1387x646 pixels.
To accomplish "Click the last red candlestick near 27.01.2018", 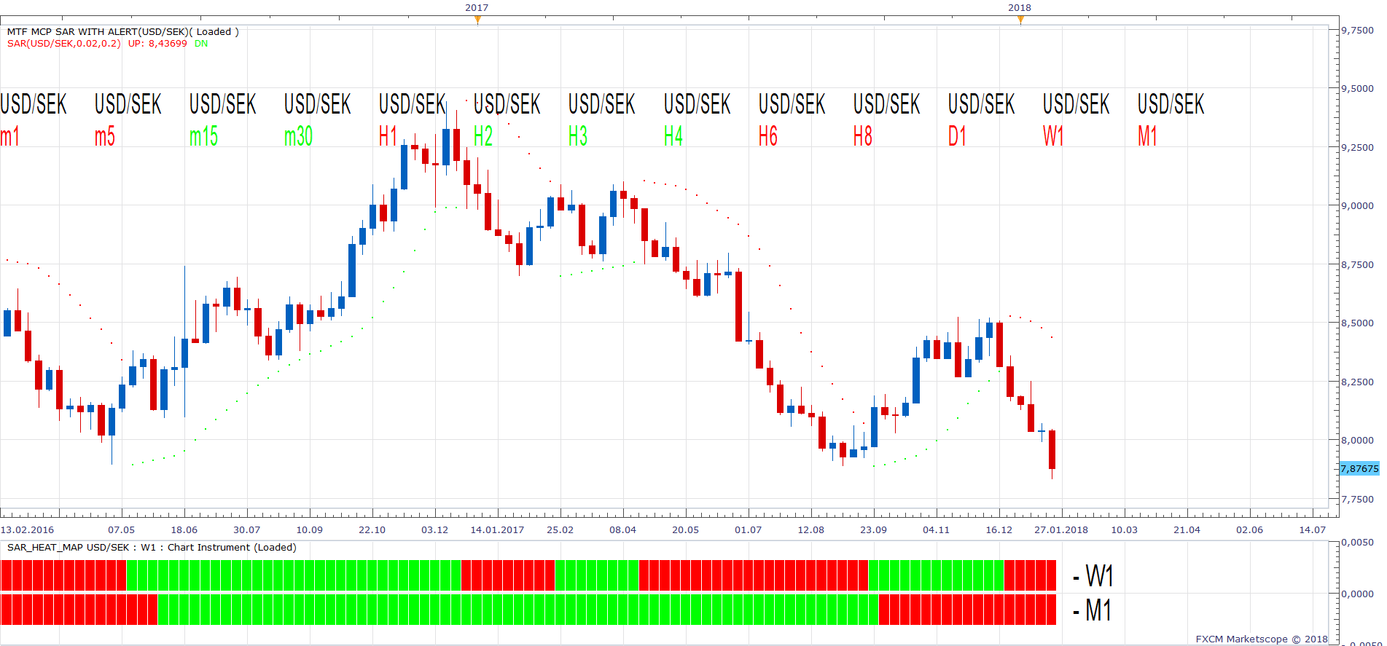I will coord(1052,449).
